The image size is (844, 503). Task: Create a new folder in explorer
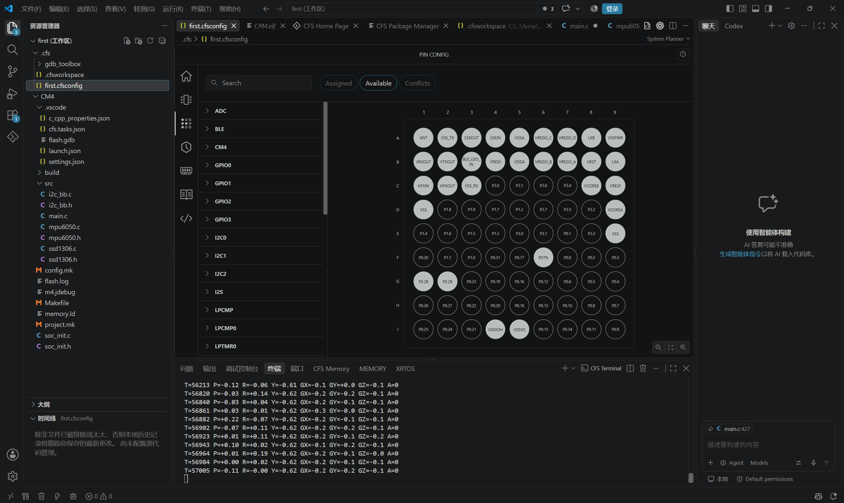(138, 41)
